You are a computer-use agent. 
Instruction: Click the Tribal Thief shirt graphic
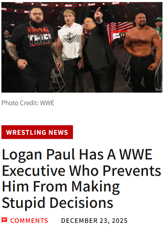(39, 36)
